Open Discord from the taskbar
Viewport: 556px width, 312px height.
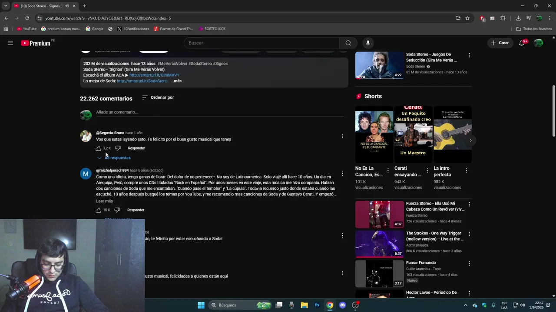coord(342,305)
